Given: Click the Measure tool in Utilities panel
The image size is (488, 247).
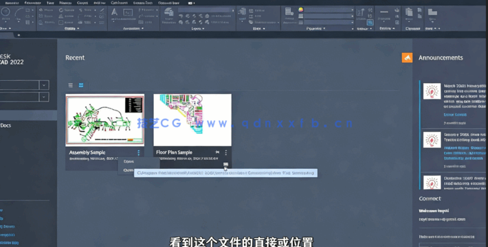Looking at the screenshot, I should [x=384, y=12].
